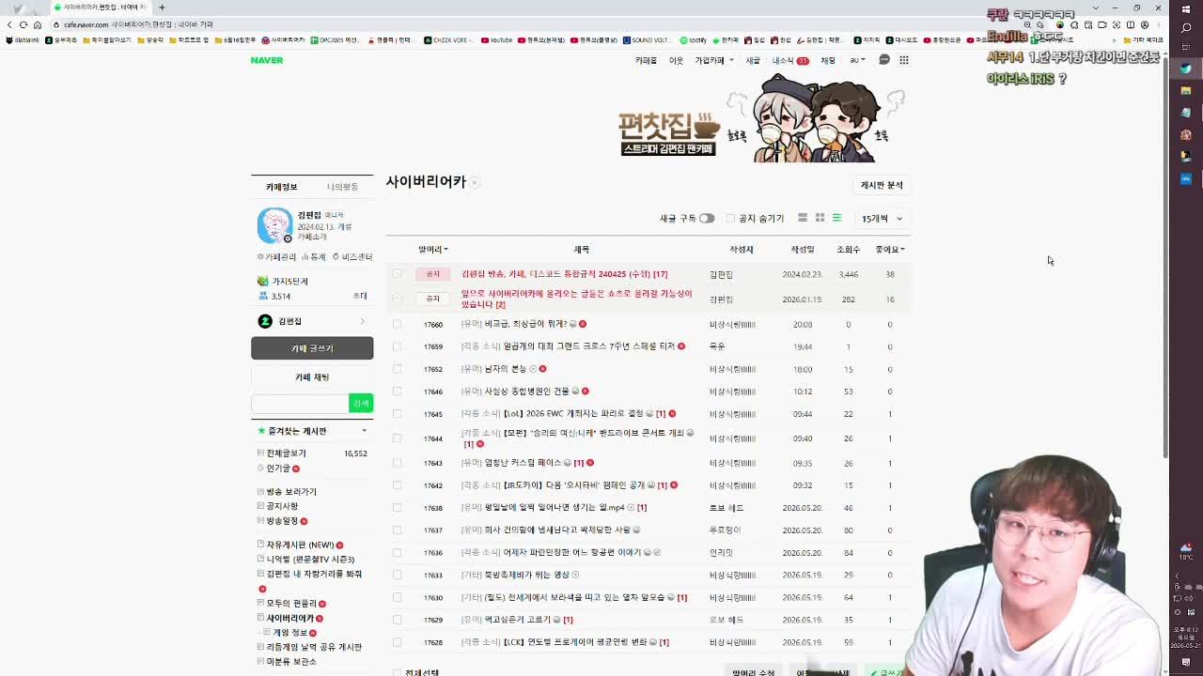Open the 좋아요 sort dropdown
This screenshot has height=676, width=1203.
(x=890, y=250)
